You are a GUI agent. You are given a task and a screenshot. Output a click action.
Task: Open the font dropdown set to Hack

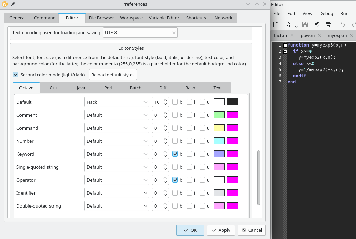(117, 102)
